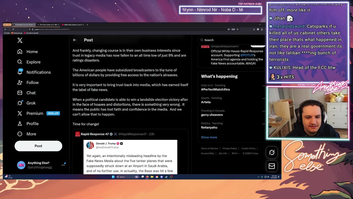Open the Terms of Service footer link
Image resolution: width=353 pixels, height=199 pixels.
coord(210,148)
